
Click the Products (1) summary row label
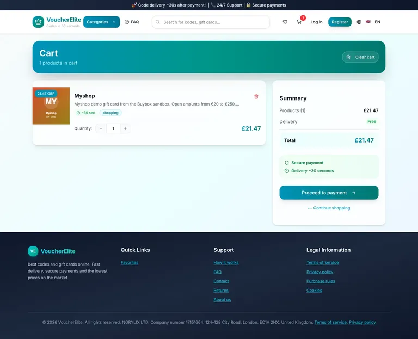pyautogui.click(x=292, y=110)
